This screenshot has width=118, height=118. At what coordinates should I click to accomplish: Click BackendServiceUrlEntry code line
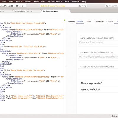click(33, 53)
